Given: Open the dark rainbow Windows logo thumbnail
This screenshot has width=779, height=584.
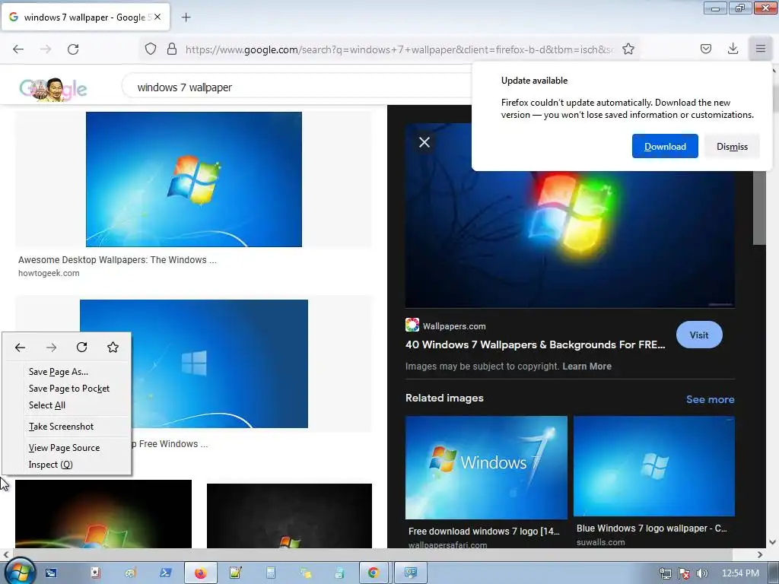Looking at the screenshot, I should pyautogui.click(x=103, y=514).
